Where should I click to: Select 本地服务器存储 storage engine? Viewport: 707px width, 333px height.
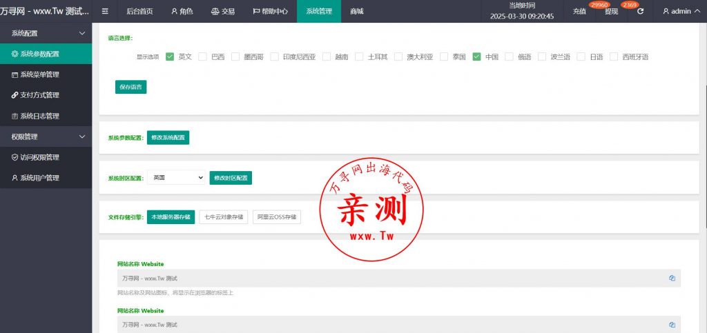(x=171, y=217)
